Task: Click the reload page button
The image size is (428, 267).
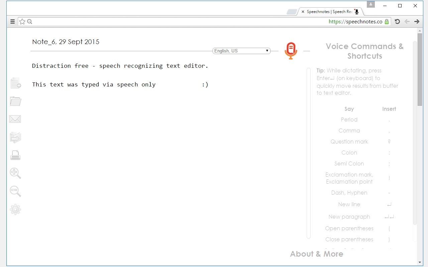Action: (397, 22)
